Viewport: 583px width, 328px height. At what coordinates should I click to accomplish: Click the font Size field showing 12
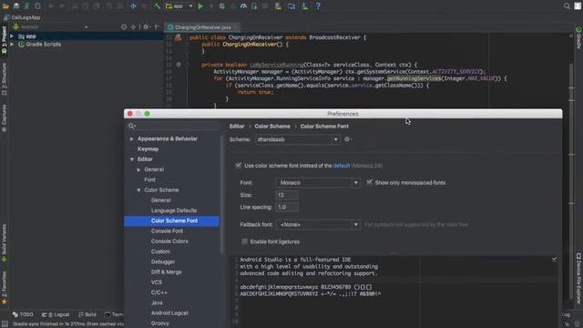(287, 195)
